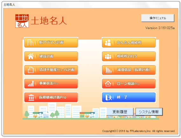Click the exit door icon on 終了
This screenshot has width=181, height=138.
coord(108,97)
